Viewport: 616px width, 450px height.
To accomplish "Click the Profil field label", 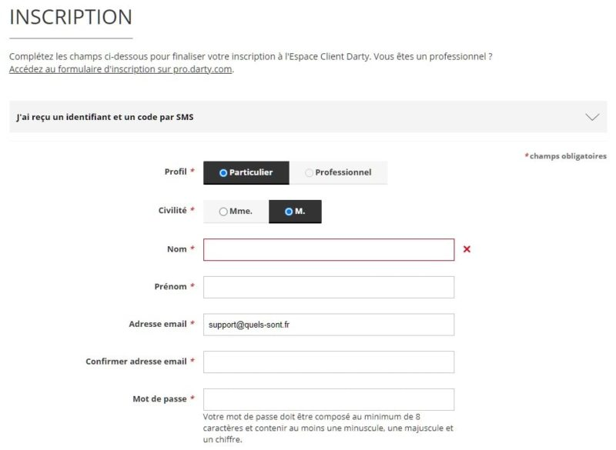I will (x=176, y=172).
